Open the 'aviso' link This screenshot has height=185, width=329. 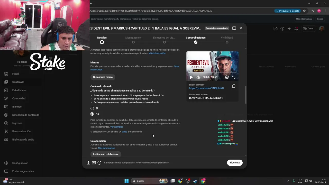click(124, 132)
